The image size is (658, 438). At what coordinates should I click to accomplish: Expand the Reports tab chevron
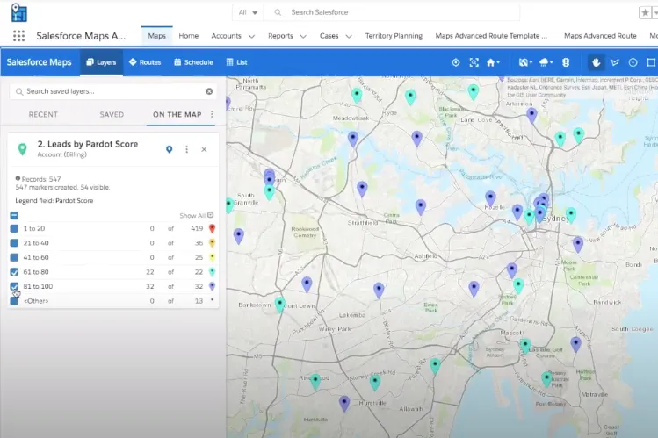pyautogui.click(x=303, y=37)
